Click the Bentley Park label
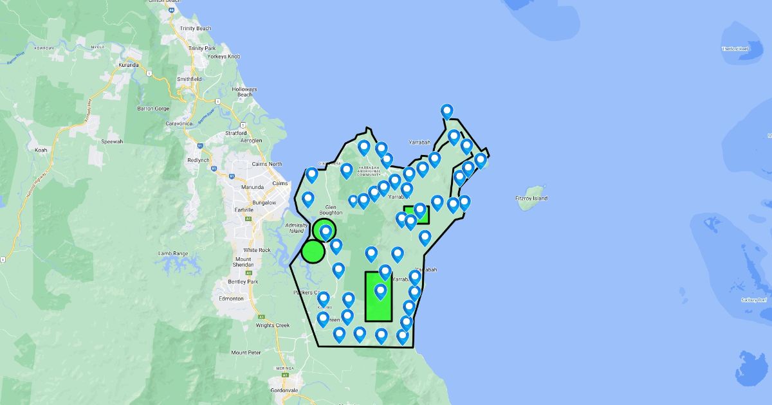Screen dimensions: 772x405 pyautogui.click(x=243, y=282)
